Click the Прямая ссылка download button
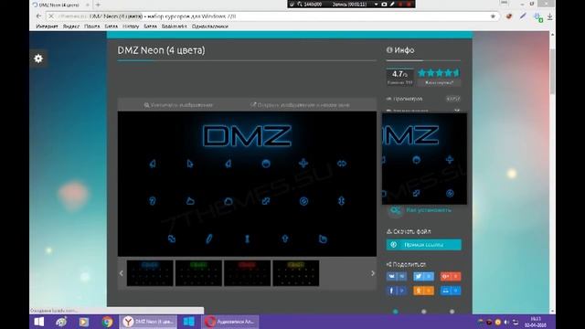 tap(423, 245)
